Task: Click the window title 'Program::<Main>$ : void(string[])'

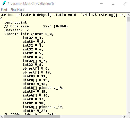Action: 31,4
